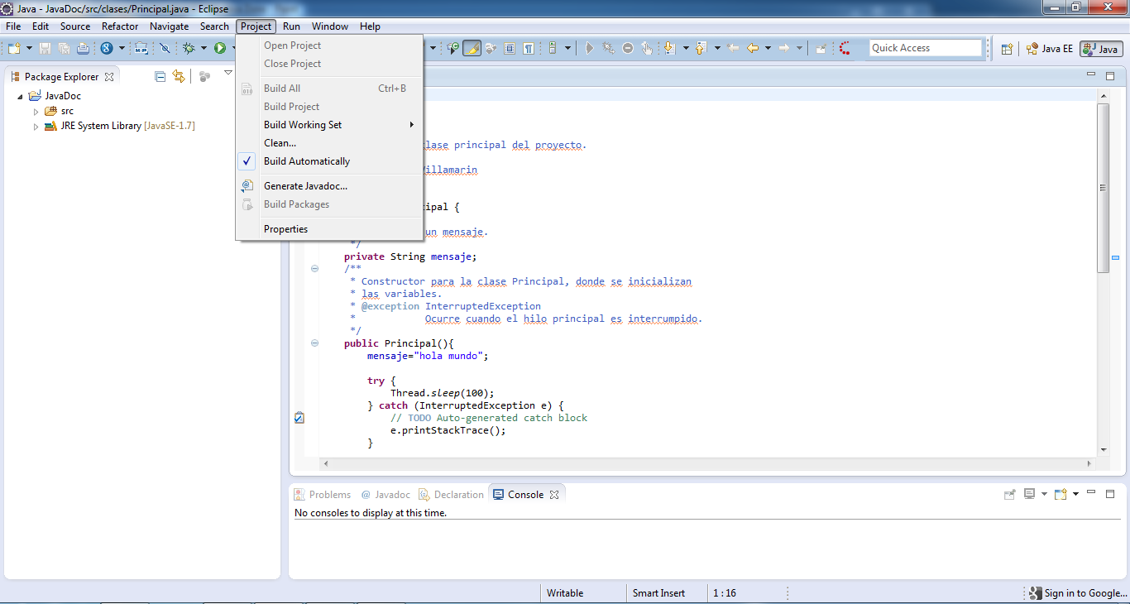Click the editor vertical scrollbar thumb
This screenshot has width=1130, height=604.
[x=1103, y=188]
